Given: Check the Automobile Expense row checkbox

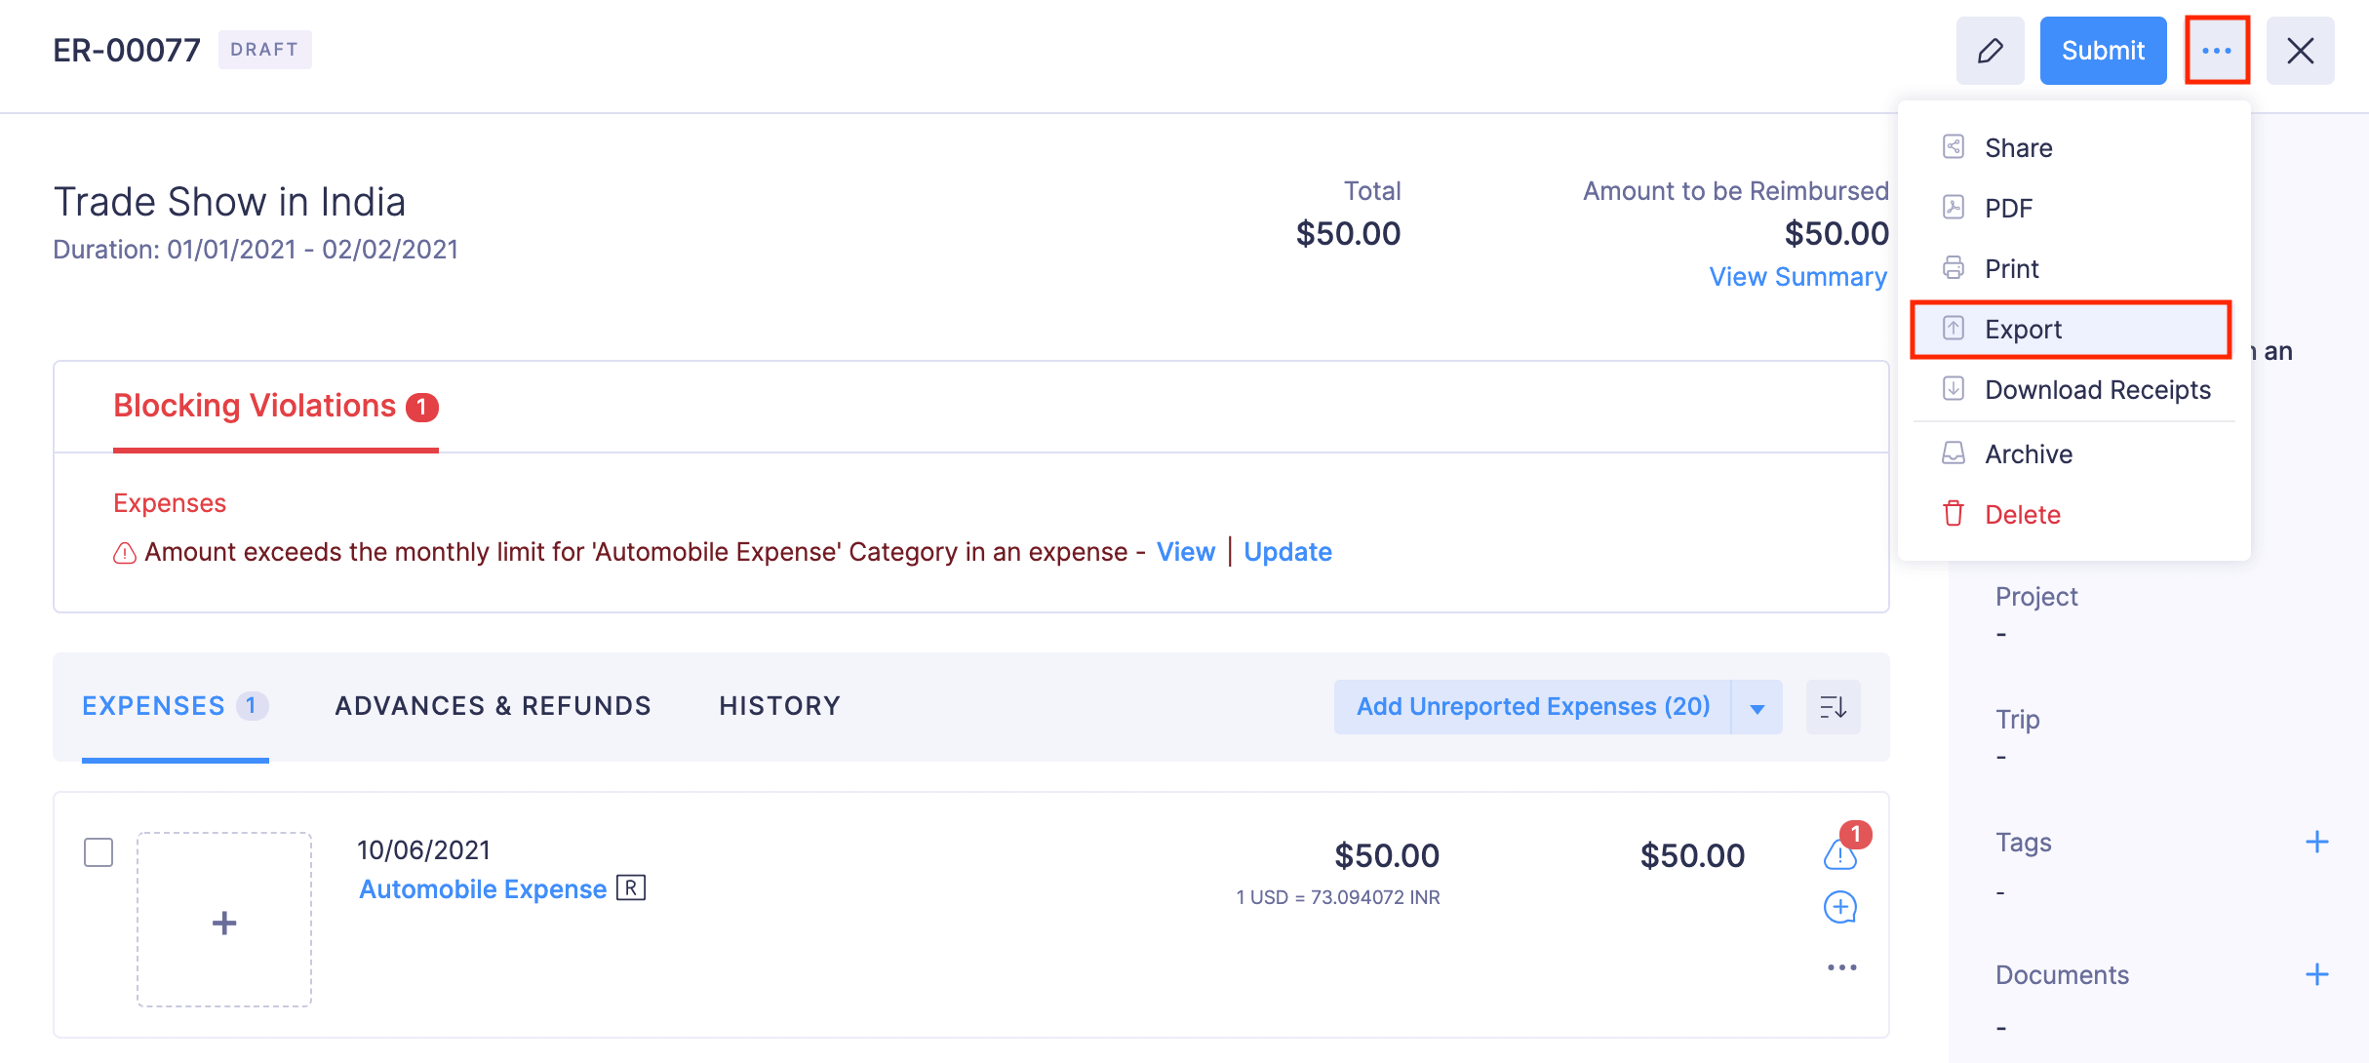Looking at the screenshot, I should coord(99,852).
